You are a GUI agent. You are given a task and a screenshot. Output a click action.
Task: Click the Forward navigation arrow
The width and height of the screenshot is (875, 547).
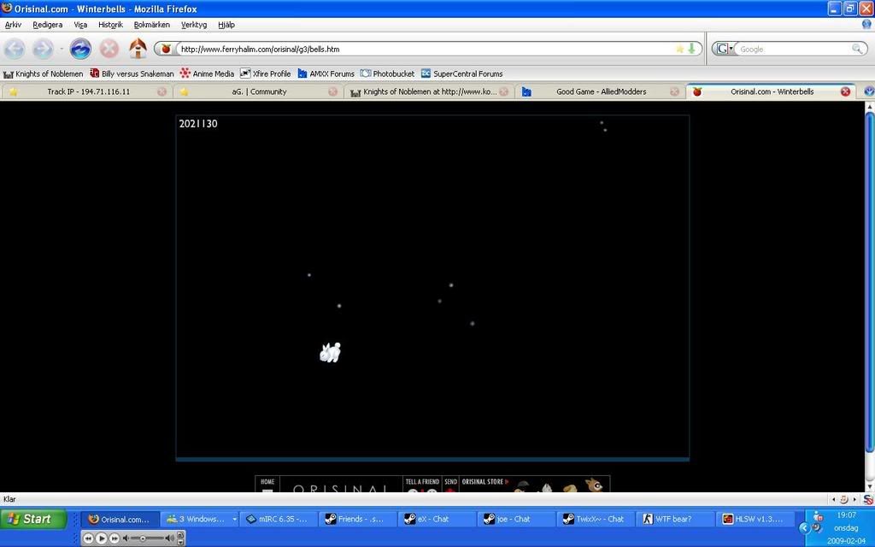click(43, 49)
